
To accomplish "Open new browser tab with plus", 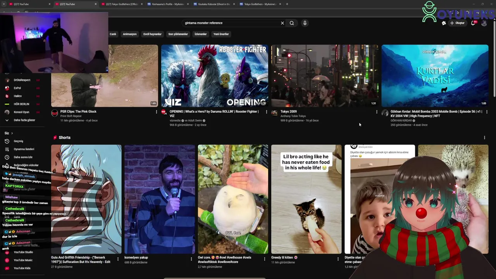I will 287,4.
